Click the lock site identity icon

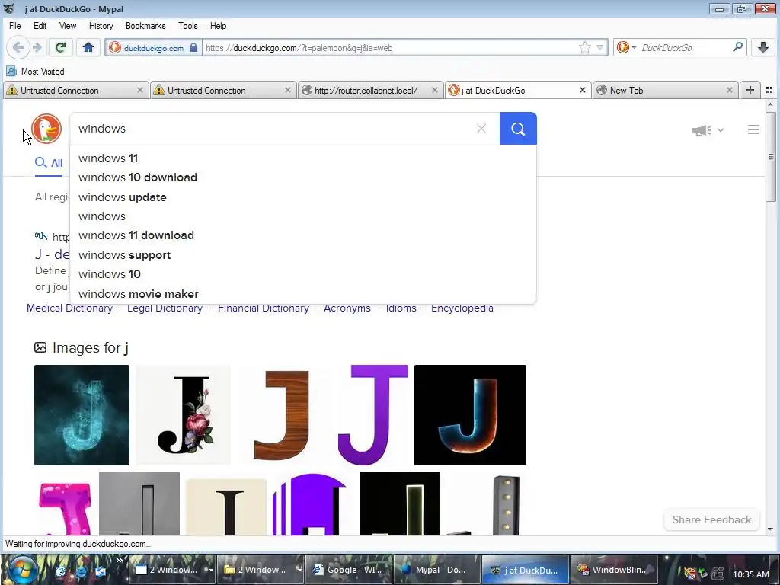point(193,48)
